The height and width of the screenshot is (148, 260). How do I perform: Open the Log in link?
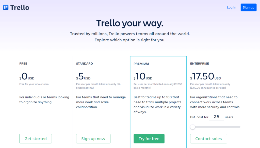click(x=232, y=7)
